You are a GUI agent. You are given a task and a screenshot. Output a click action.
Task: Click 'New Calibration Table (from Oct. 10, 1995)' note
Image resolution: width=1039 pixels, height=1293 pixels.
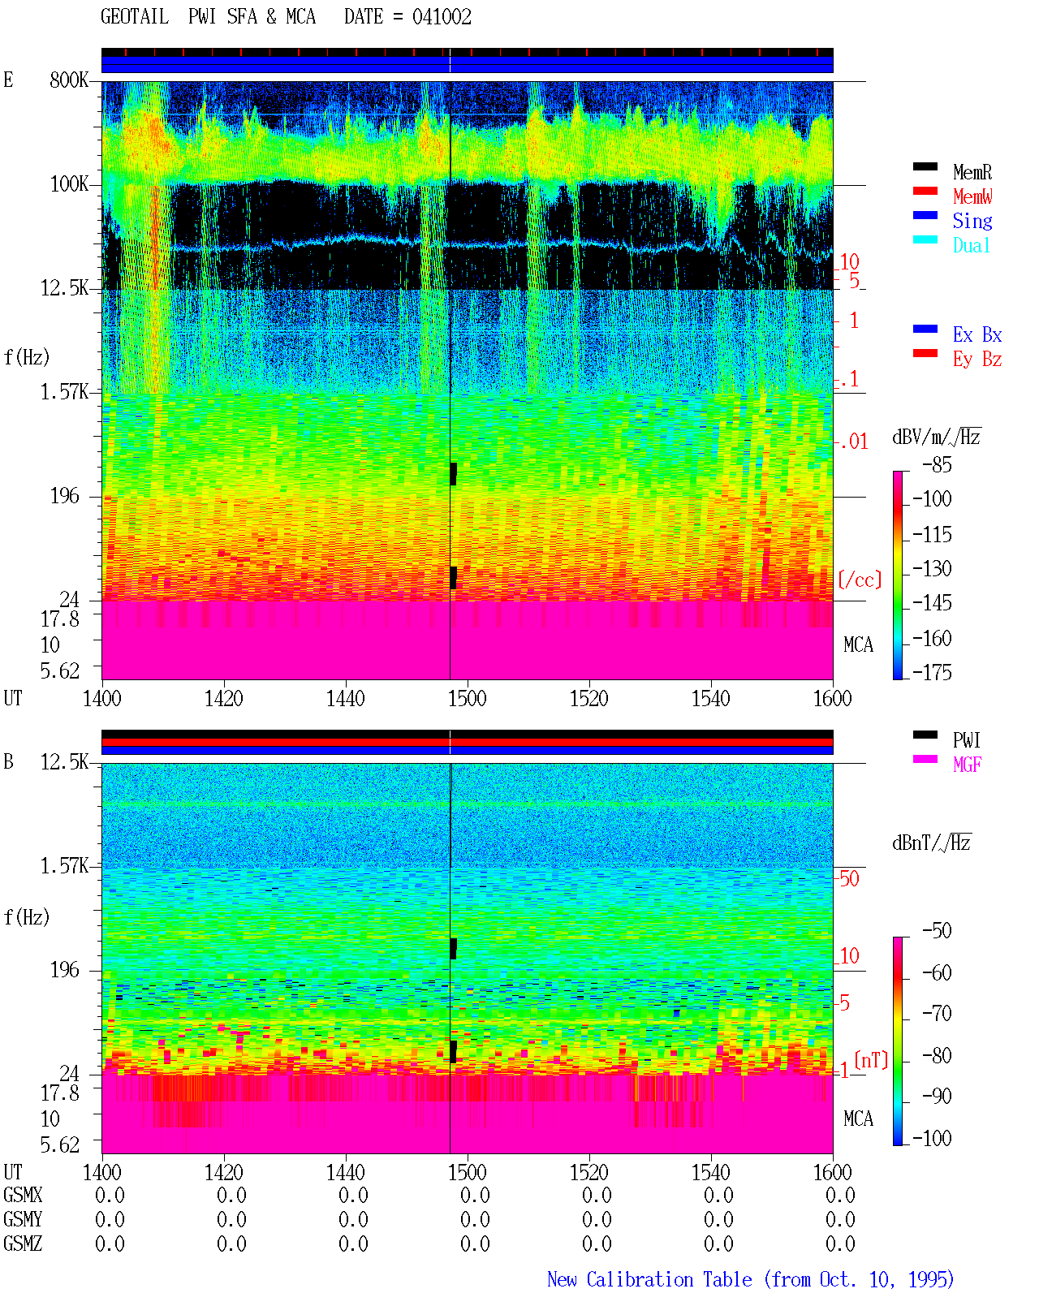751,1280
